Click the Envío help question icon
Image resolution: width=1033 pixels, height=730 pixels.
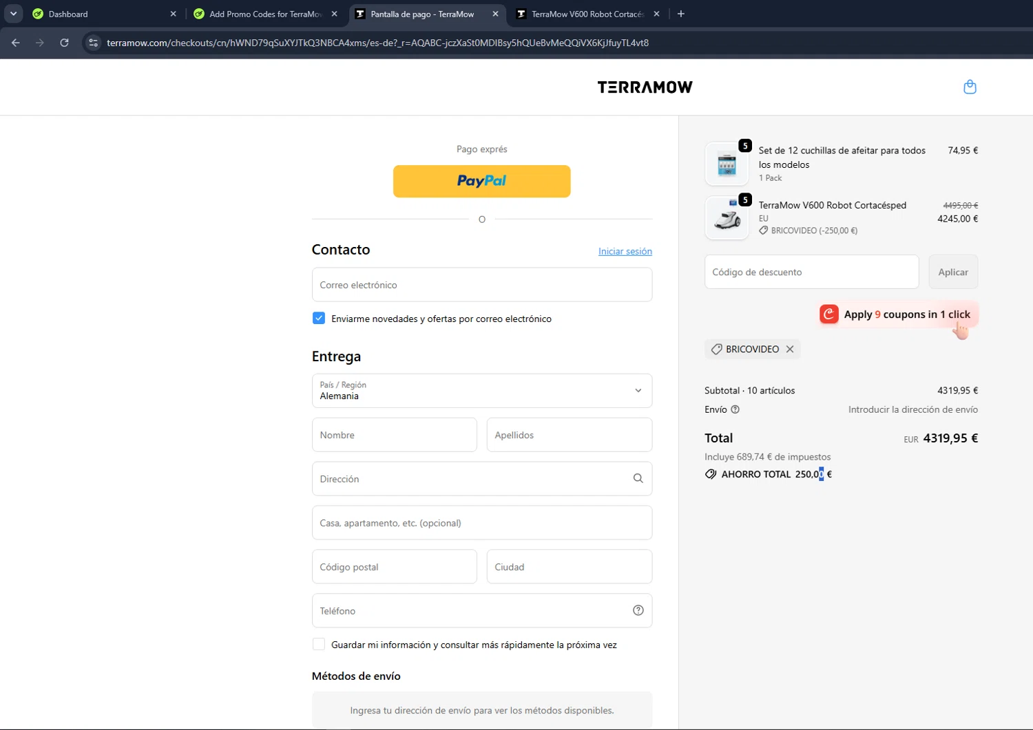click(x=735, y=409)
